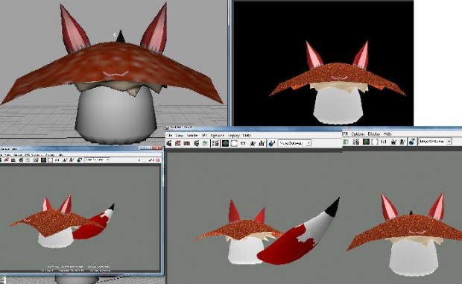This screenshot has height=284, width=462.
Task: Toggle RGB channels display in left Render View
Action: [x=44, y=160]
